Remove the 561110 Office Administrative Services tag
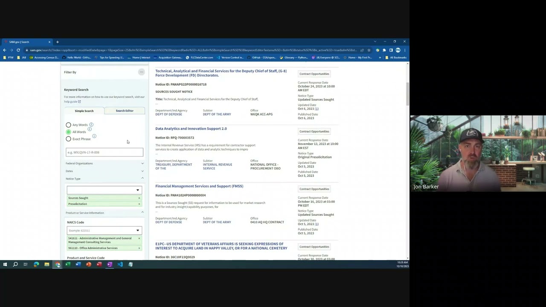This screenshot has height=307, width=546. point(139,248)
